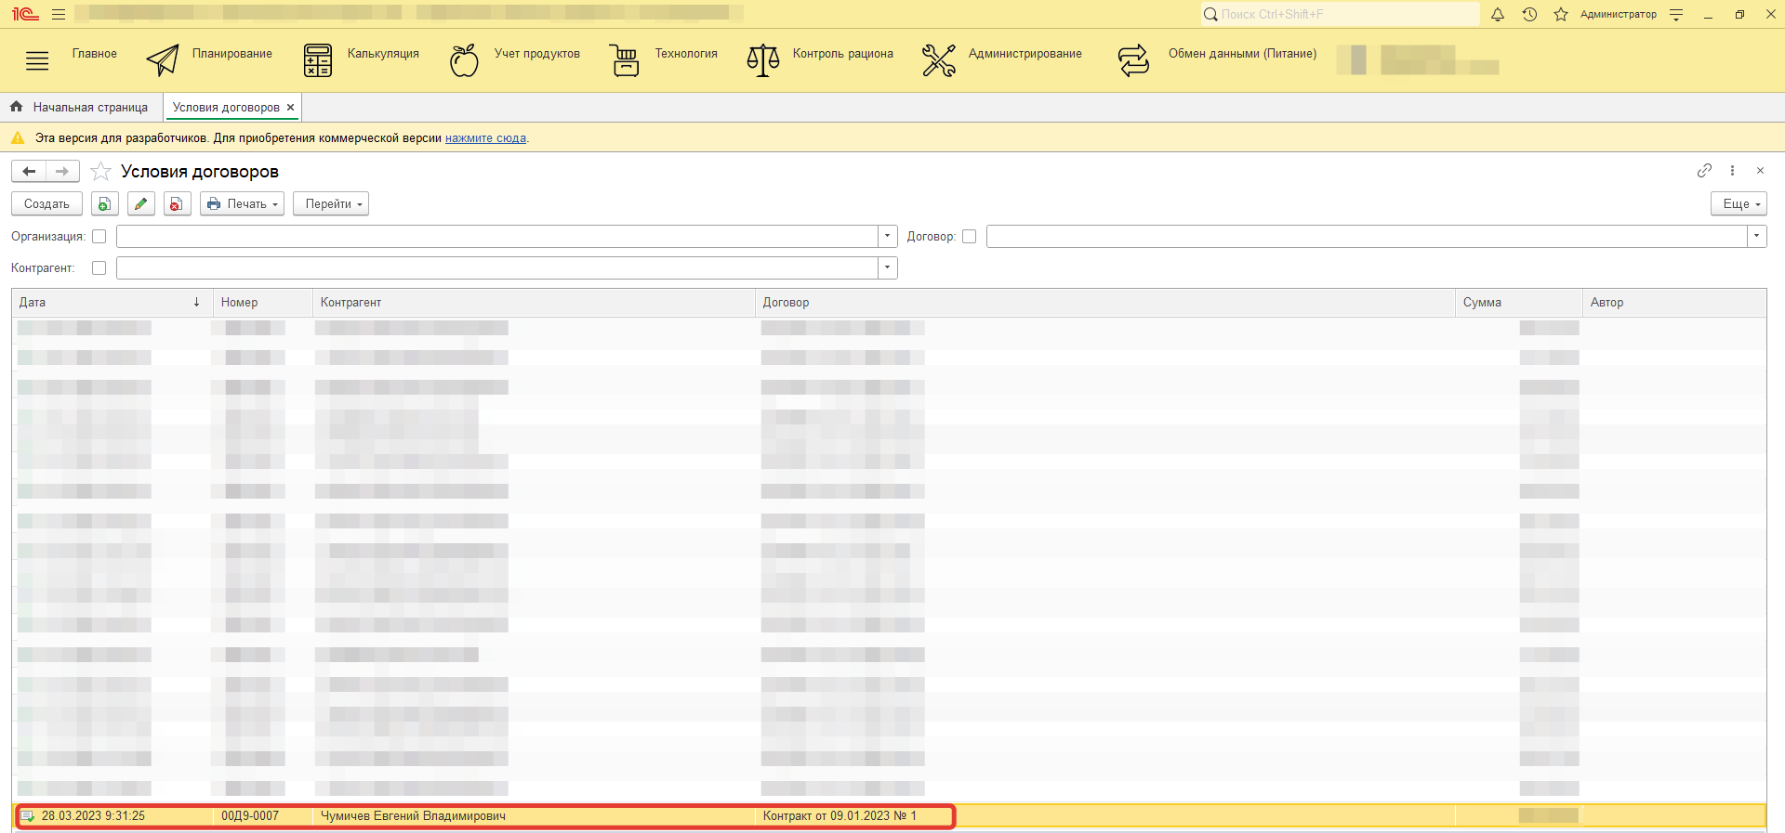
Task: Expand the Печать dropdown button
Action: pyautogui.click(x=242, y=204)
